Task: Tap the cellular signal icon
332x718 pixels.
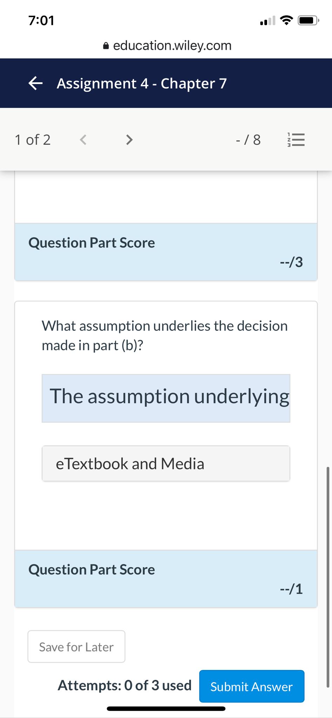Action: 267,20
